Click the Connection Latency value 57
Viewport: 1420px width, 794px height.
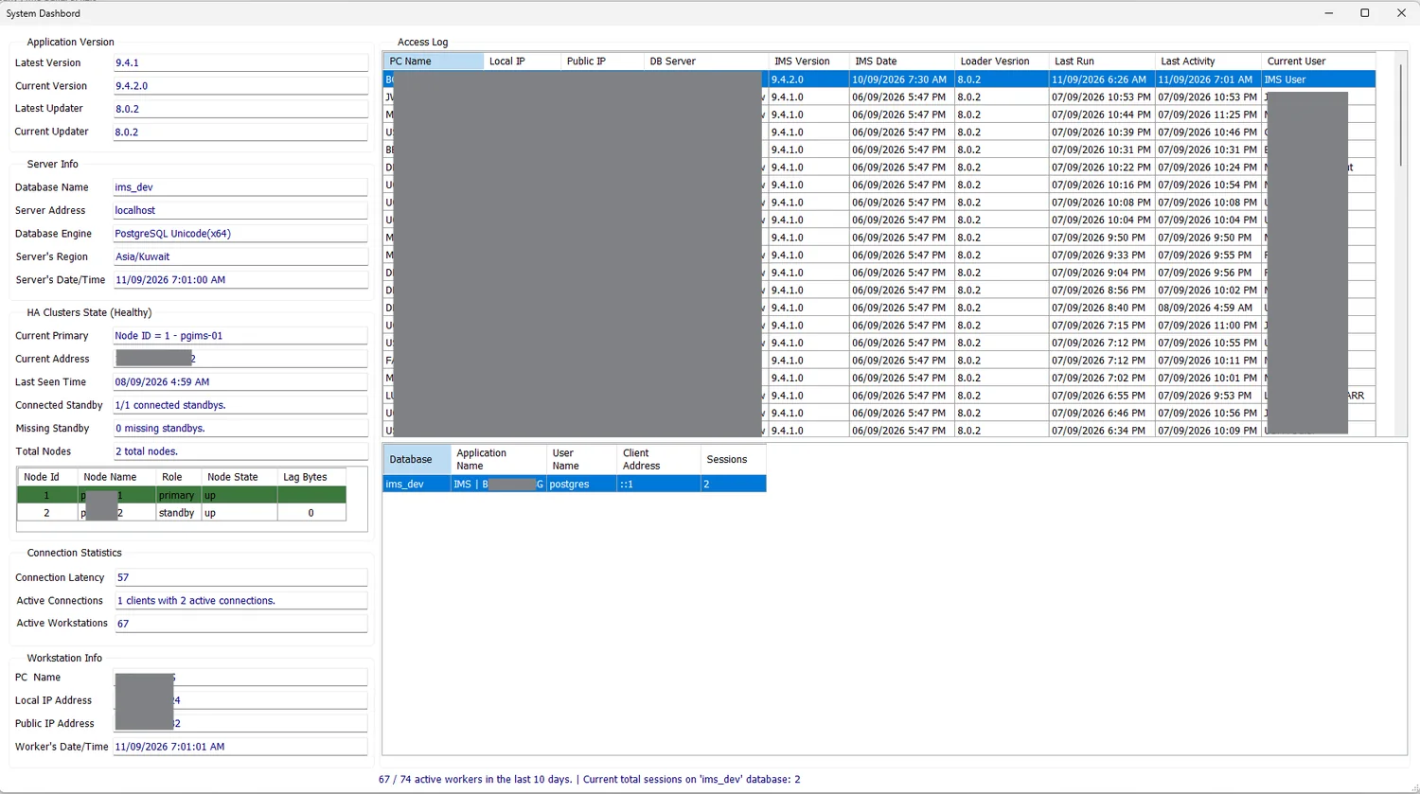[x=240, y=577]
